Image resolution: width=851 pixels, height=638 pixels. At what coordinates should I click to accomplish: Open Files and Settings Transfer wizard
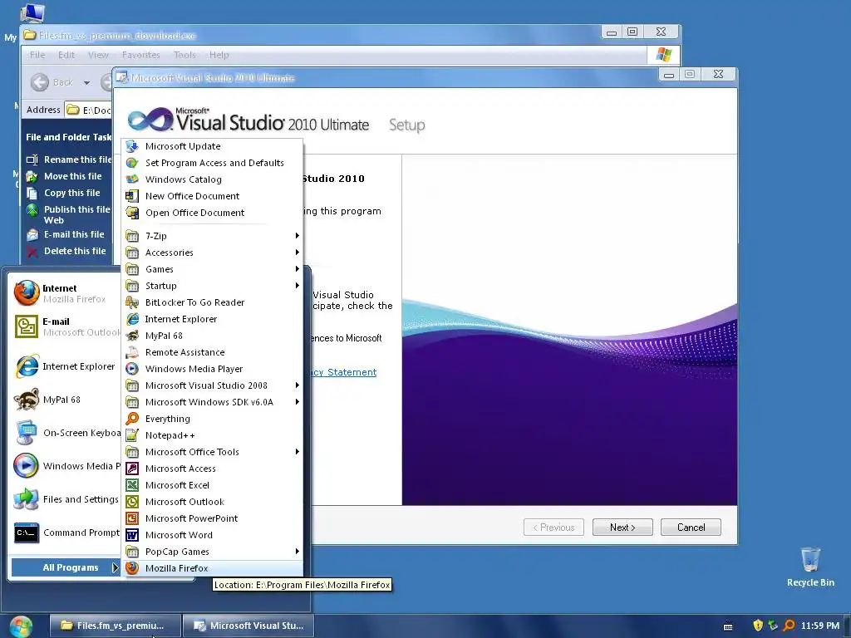(65, 499)
